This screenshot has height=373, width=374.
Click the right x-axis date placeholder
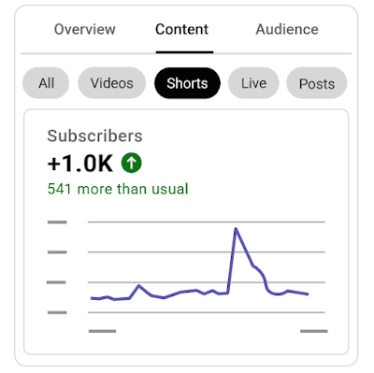click(314, 331)
